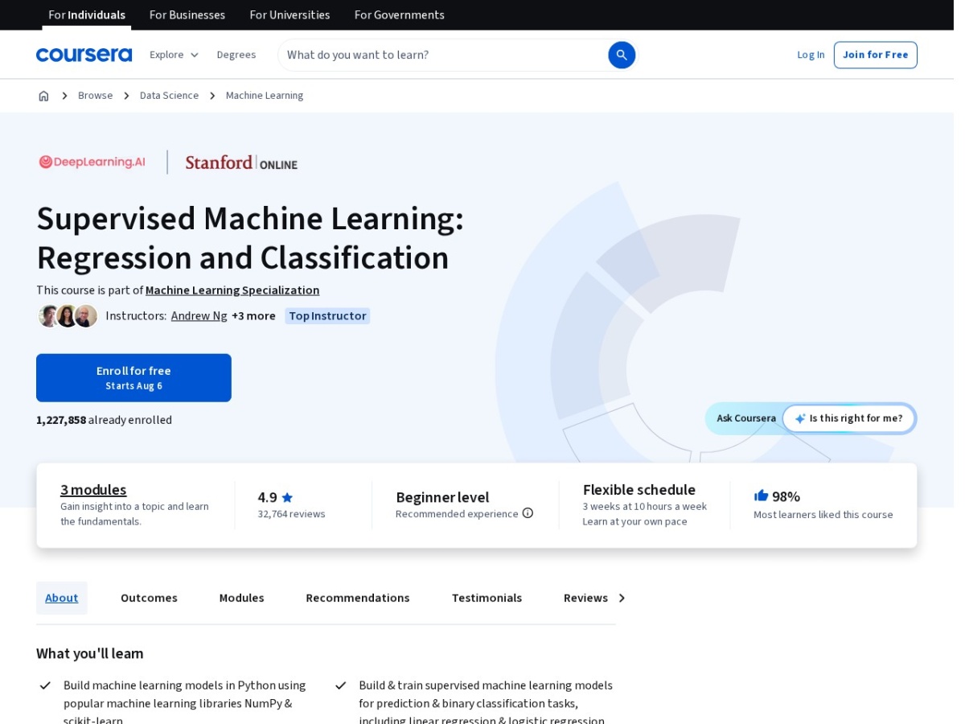Click the sparkle icon in Is this right for me
This screenshot has height=724, width=965.
click(800, 418)
